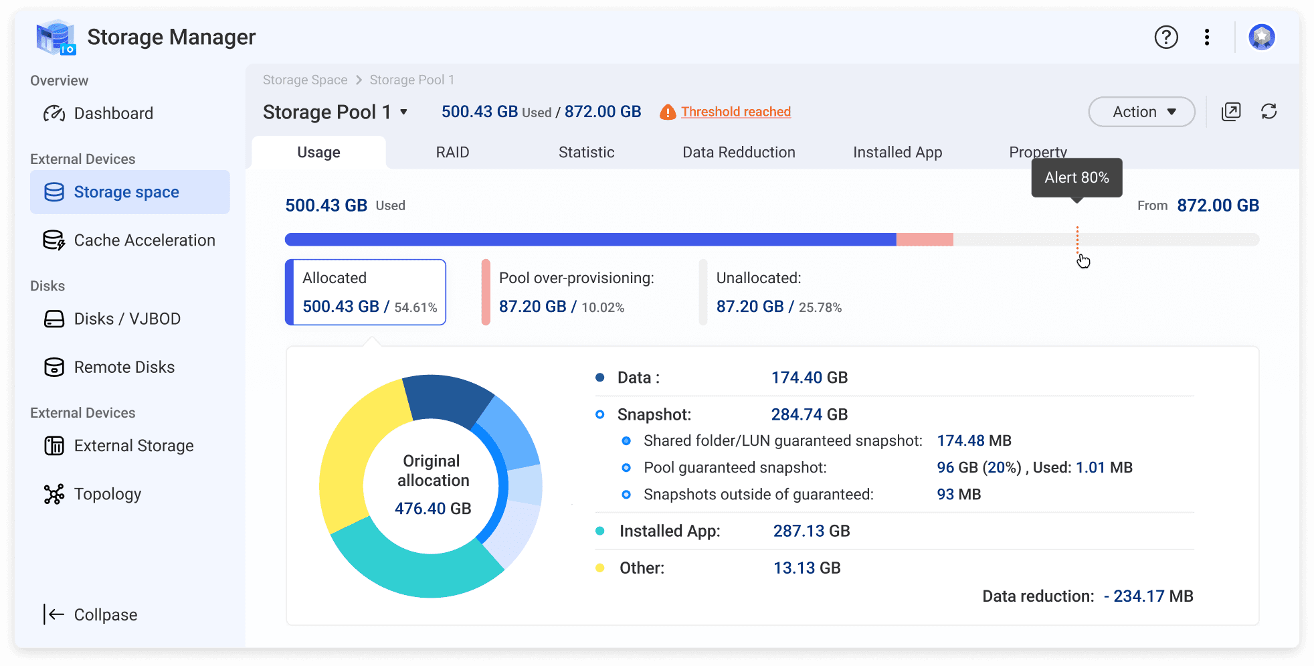
Task: Click the Other yellow legend dot
Action: click(600, 568)
